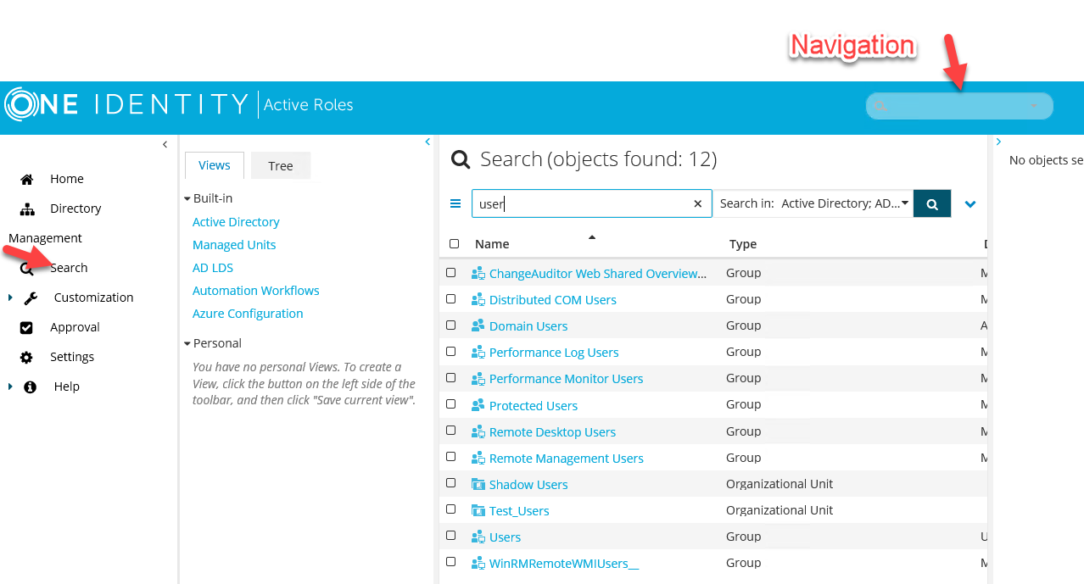
Task: Go to Settings in the sidebar
Action: tap(72, 357)
